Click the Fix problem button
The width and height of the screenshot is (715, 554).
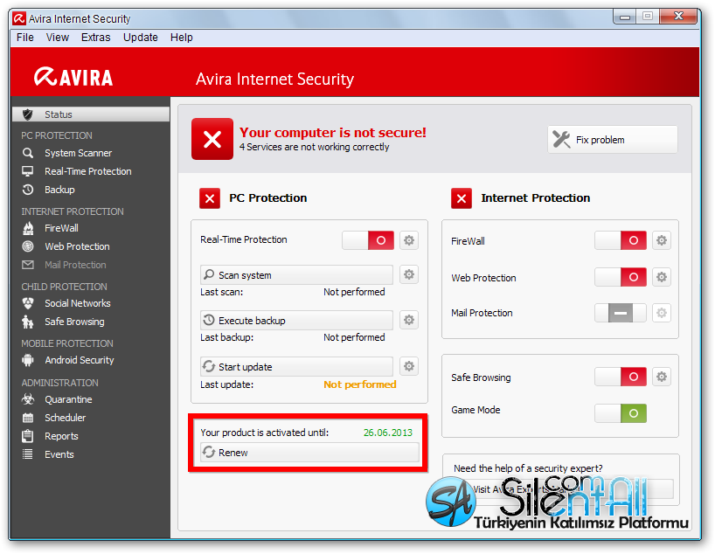click(x=613, y=140)
